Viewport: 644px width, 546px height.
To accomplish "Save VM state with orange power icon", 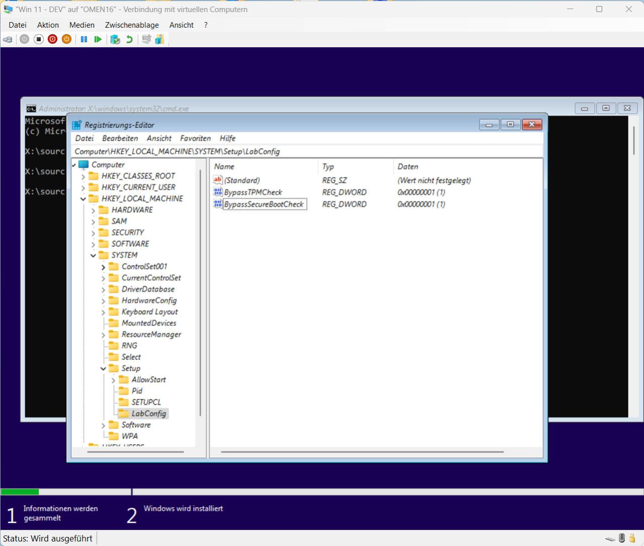I will click(x=66, y=39).
